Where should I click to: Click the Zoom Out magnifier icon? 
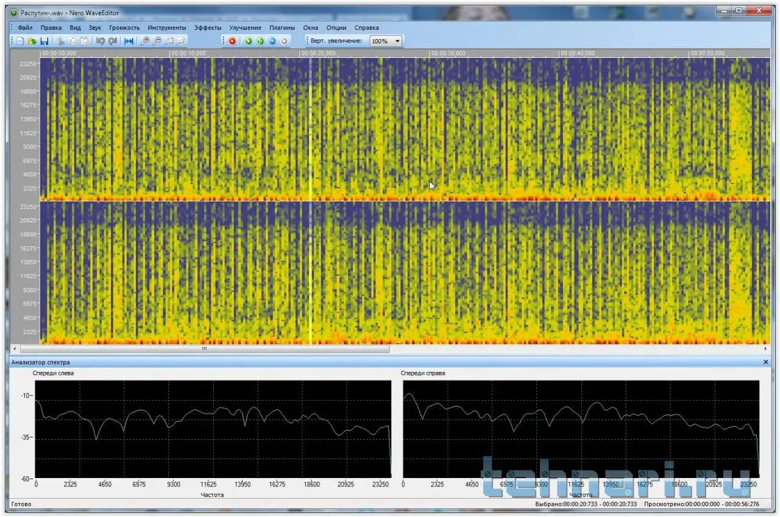[157, 41]
